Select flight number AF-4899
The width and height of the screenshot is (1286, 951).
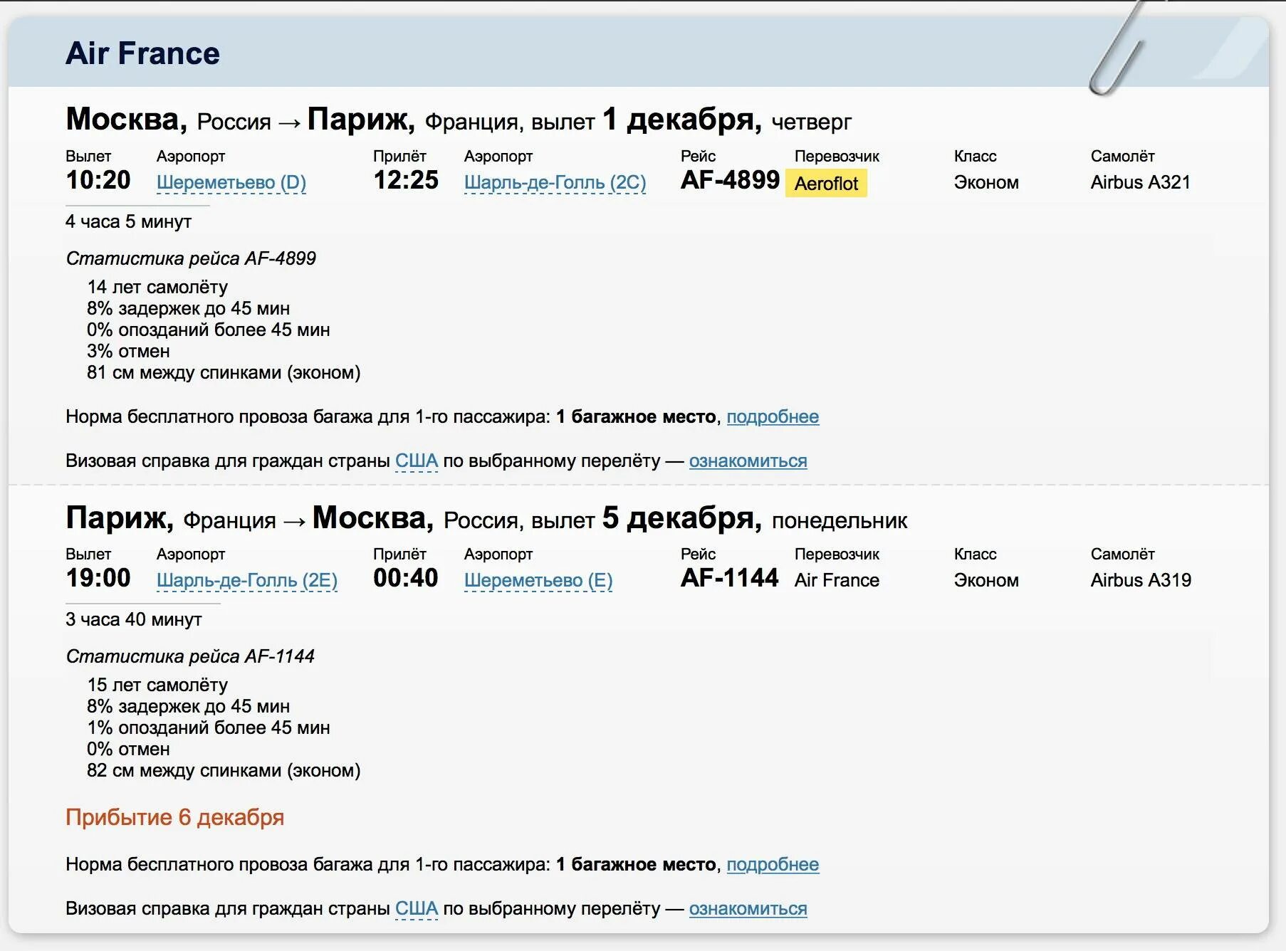point(730,180)
